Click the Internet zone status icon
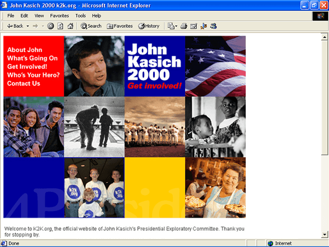Viewport: 329px width, 247px height. tap(270, 243)
